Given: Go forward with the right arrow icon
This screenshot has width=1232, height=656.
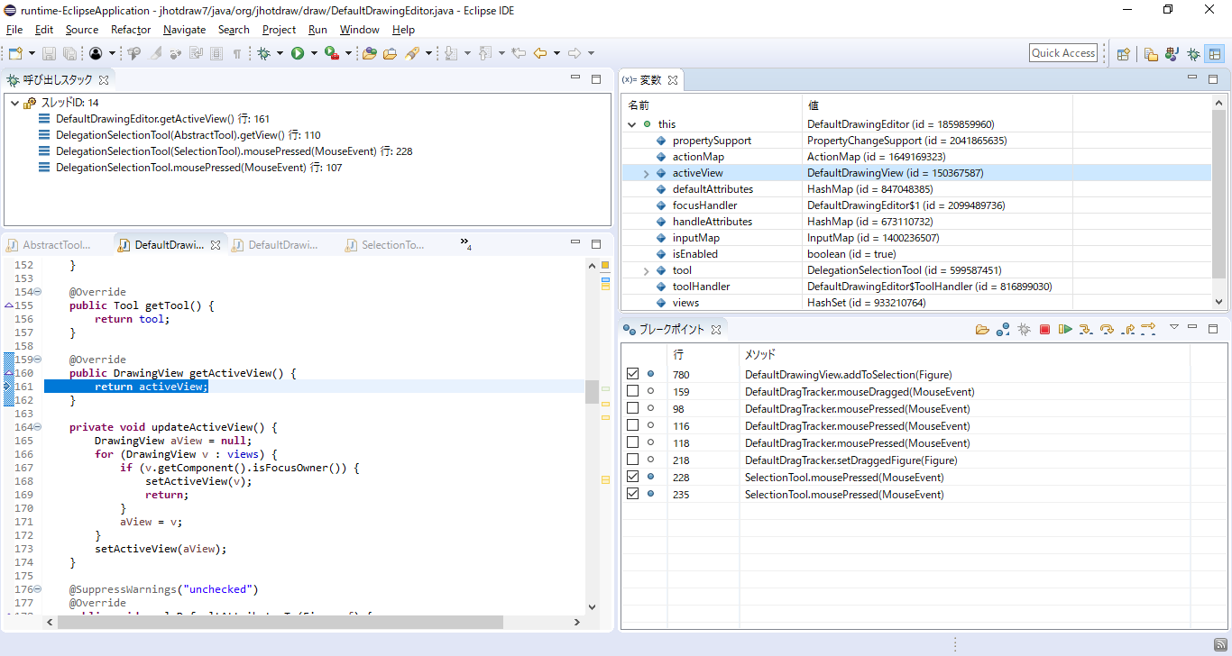Looking at the screenshot, I should [x=574, y=53].
